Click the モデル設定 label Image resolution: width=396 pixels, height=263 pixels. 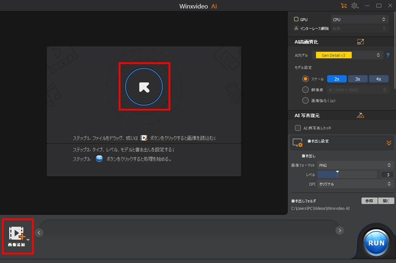pos(303,67)
